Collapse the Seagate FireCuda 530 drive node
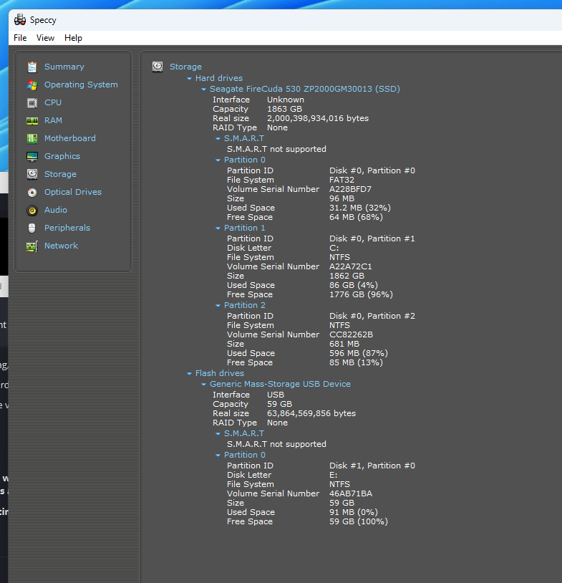This screenshot has height=583, width=562. click(x=203, y=90)
